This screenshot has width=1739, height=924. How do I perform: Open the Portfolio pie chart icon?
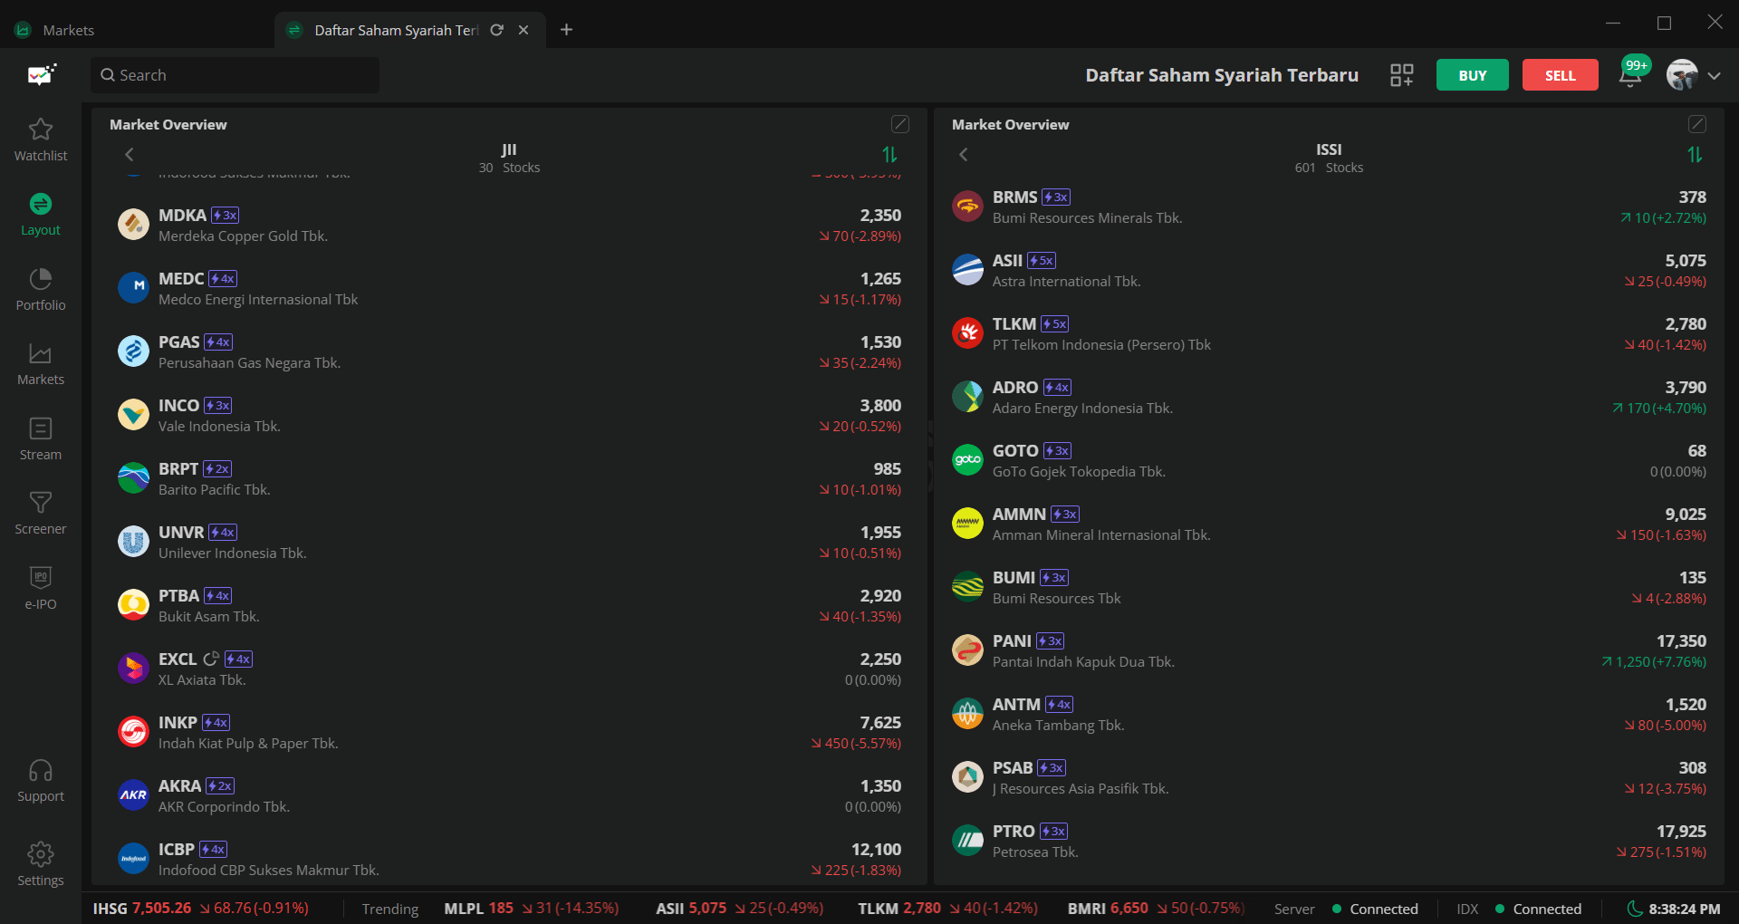point(41,279)
